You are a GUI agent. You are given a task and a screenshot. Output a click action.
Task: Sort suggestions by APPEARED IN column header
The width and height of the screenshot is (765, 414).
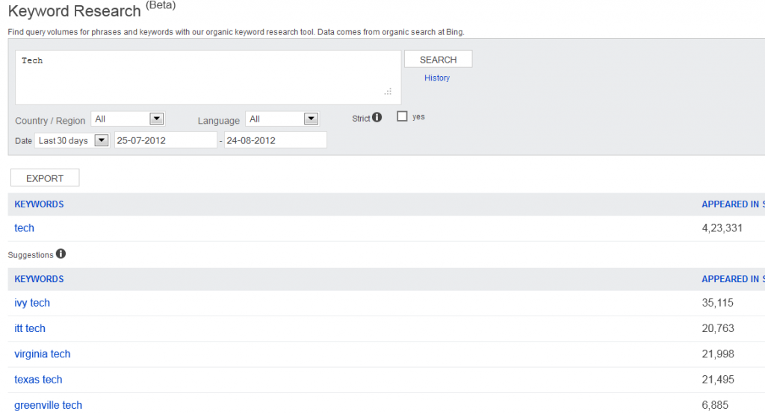coord(733,279)
